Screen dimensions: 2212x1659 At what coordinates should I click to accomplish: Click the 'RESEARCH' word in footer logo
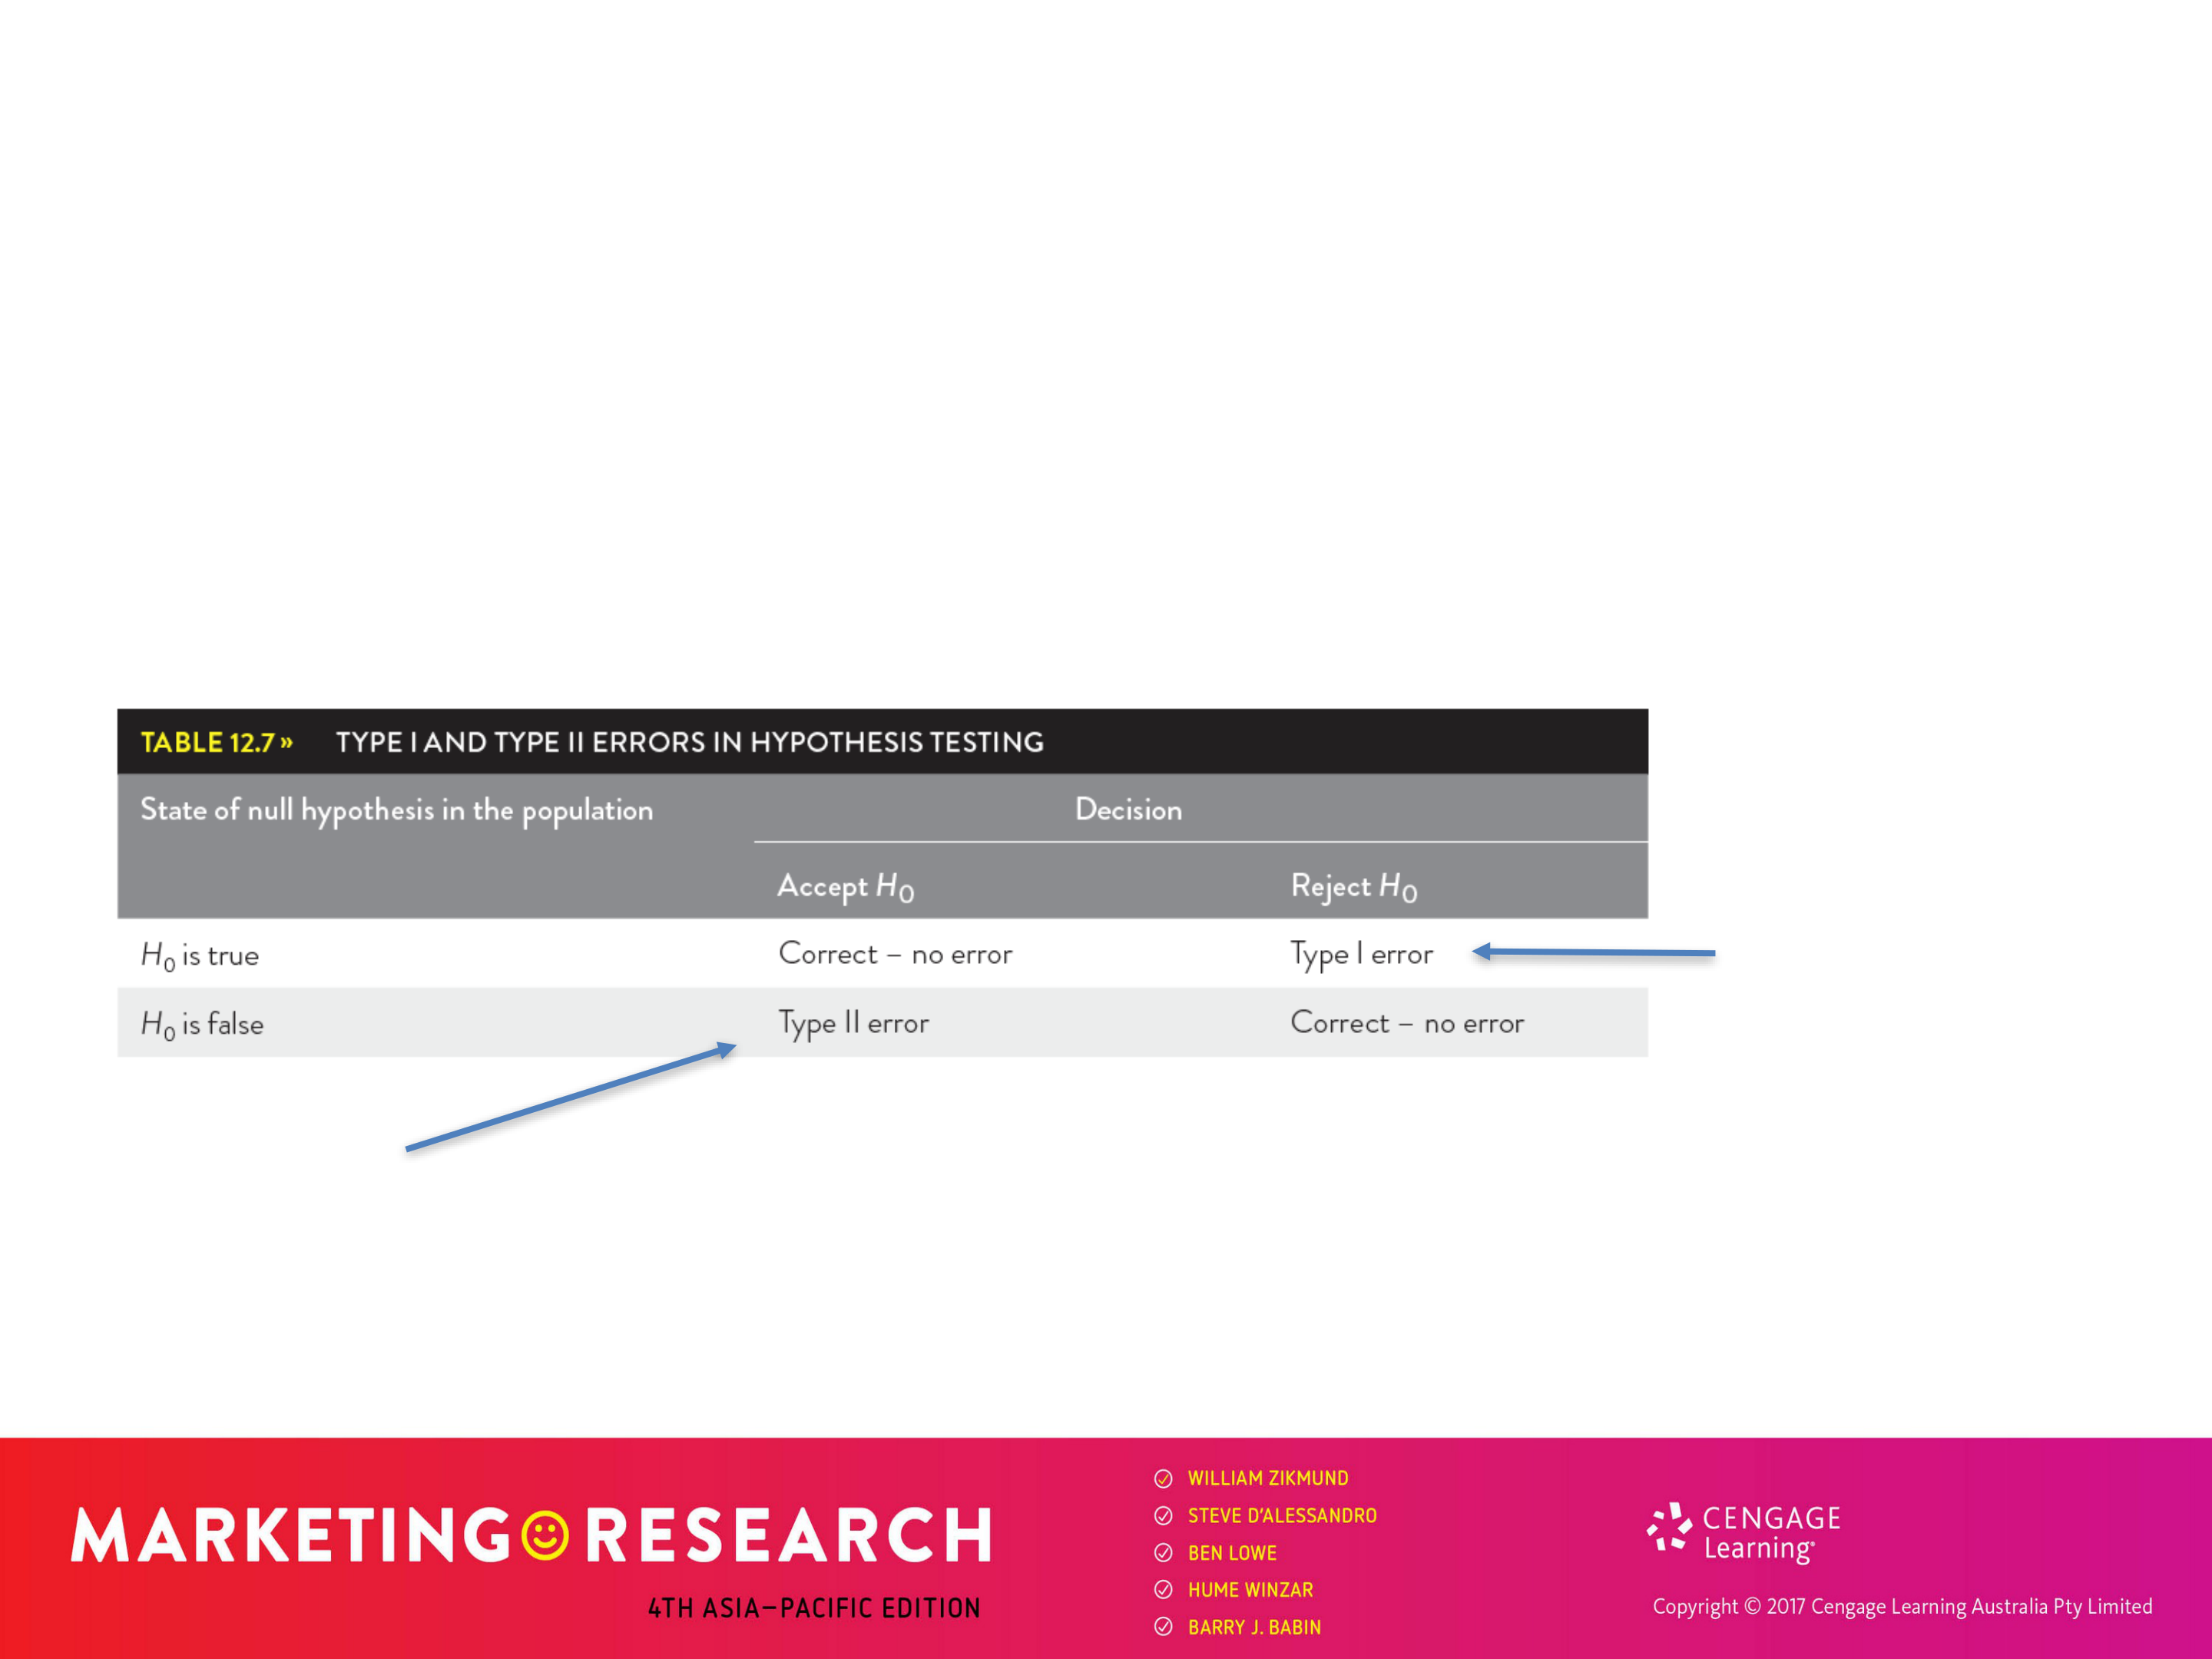[789, 1535]
